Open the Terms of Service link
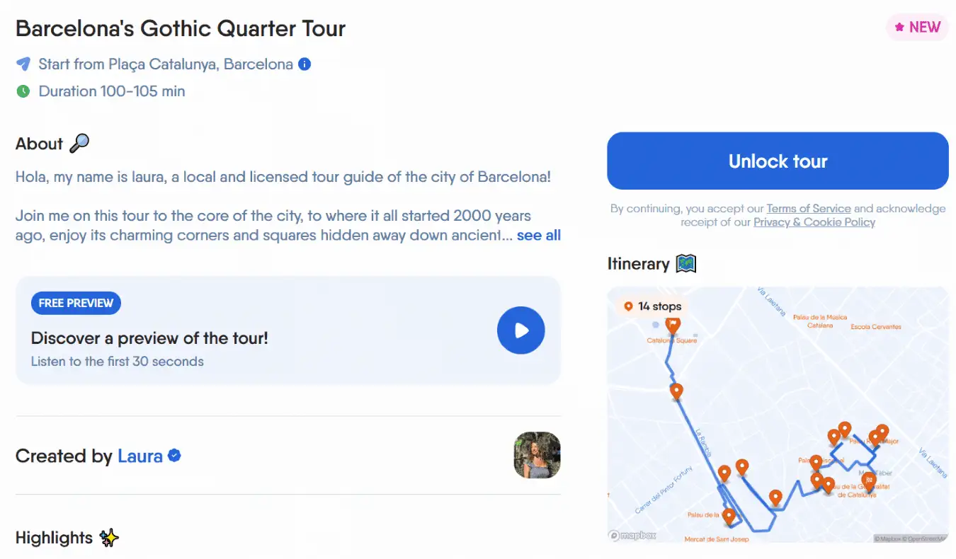 tap(808, 209)
